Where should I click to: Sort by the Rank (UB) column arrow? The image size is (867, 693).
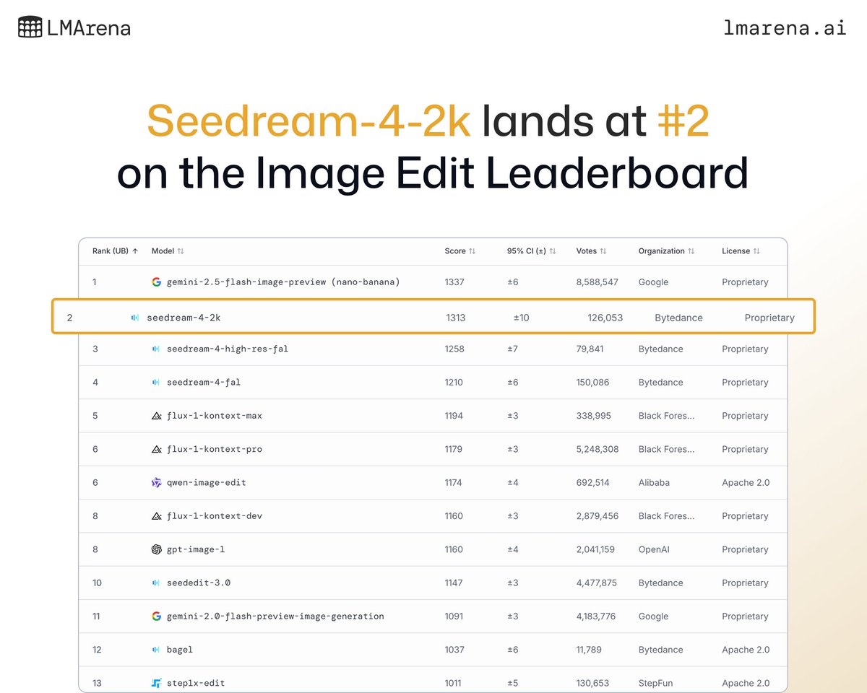point(135,251)
